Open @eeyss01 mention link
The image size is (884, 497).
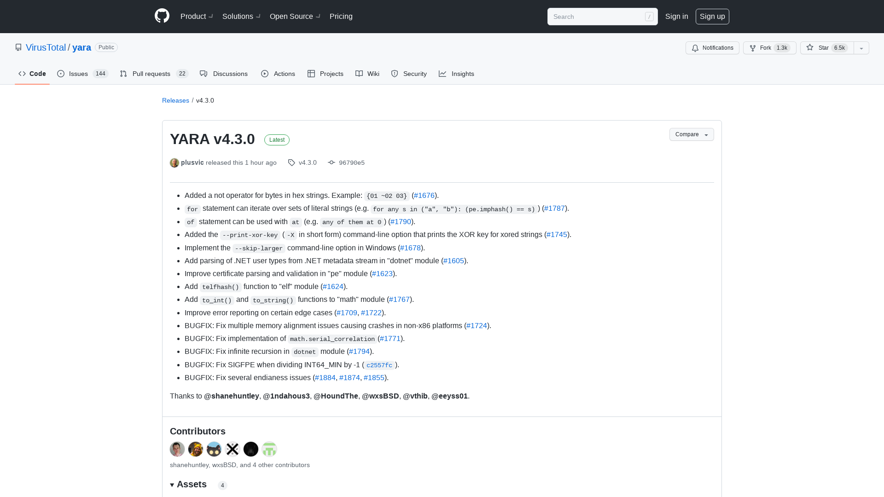pyautogui.click(x=449, y=396)
